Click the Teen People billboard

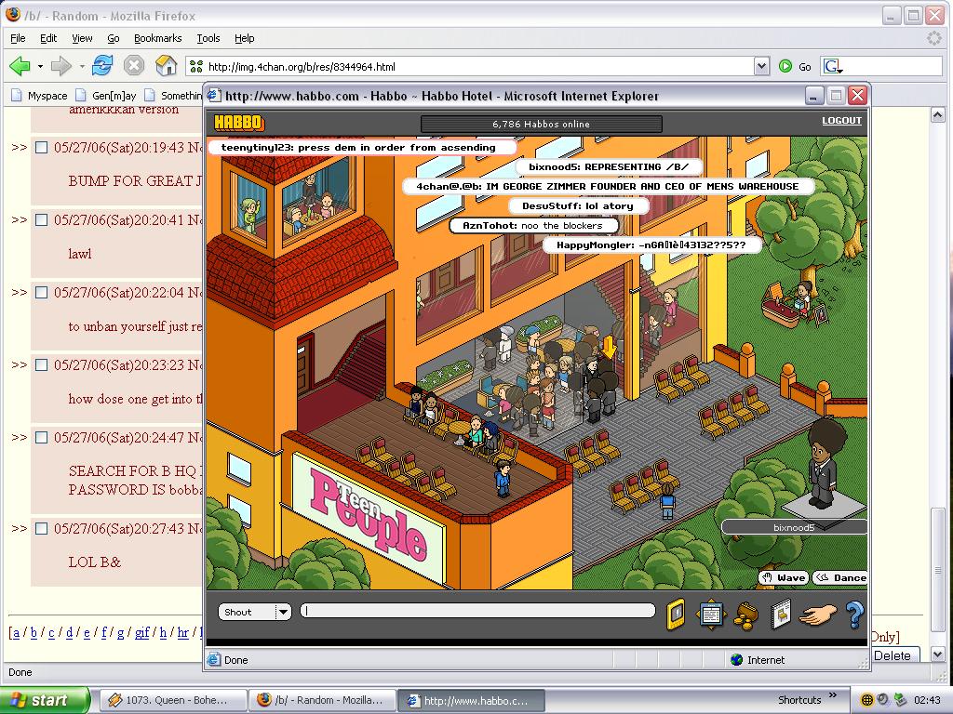pos(369,517)
